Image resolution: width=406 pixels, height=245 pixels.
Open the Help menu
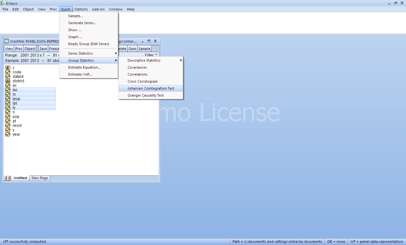pyautogui.click(x=131, y=9)
